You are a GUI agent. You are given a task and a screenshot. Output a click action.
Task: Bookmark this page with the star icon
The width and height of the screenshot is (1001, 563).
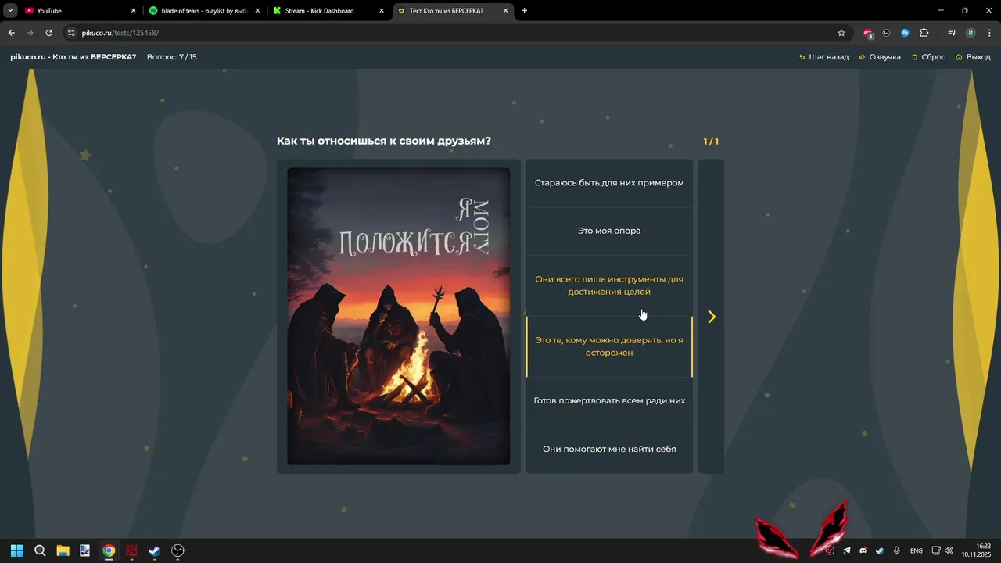click(x=841, y=33)
